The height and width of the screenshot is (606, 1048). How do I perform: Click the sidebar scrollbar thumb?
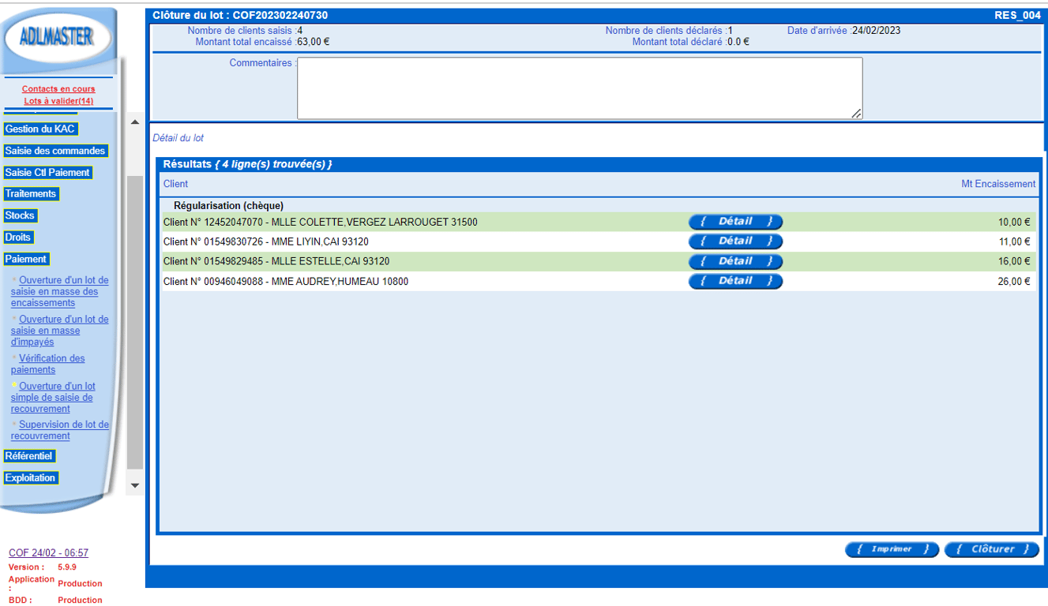pos(134,322)
